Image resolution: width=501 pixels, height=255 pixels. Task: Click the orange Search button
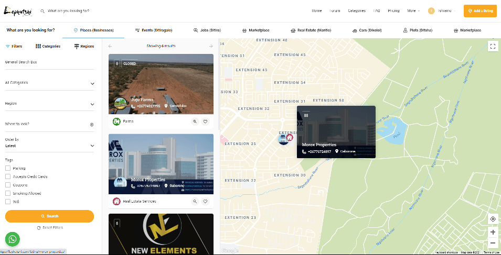click(x=49, y=216)
